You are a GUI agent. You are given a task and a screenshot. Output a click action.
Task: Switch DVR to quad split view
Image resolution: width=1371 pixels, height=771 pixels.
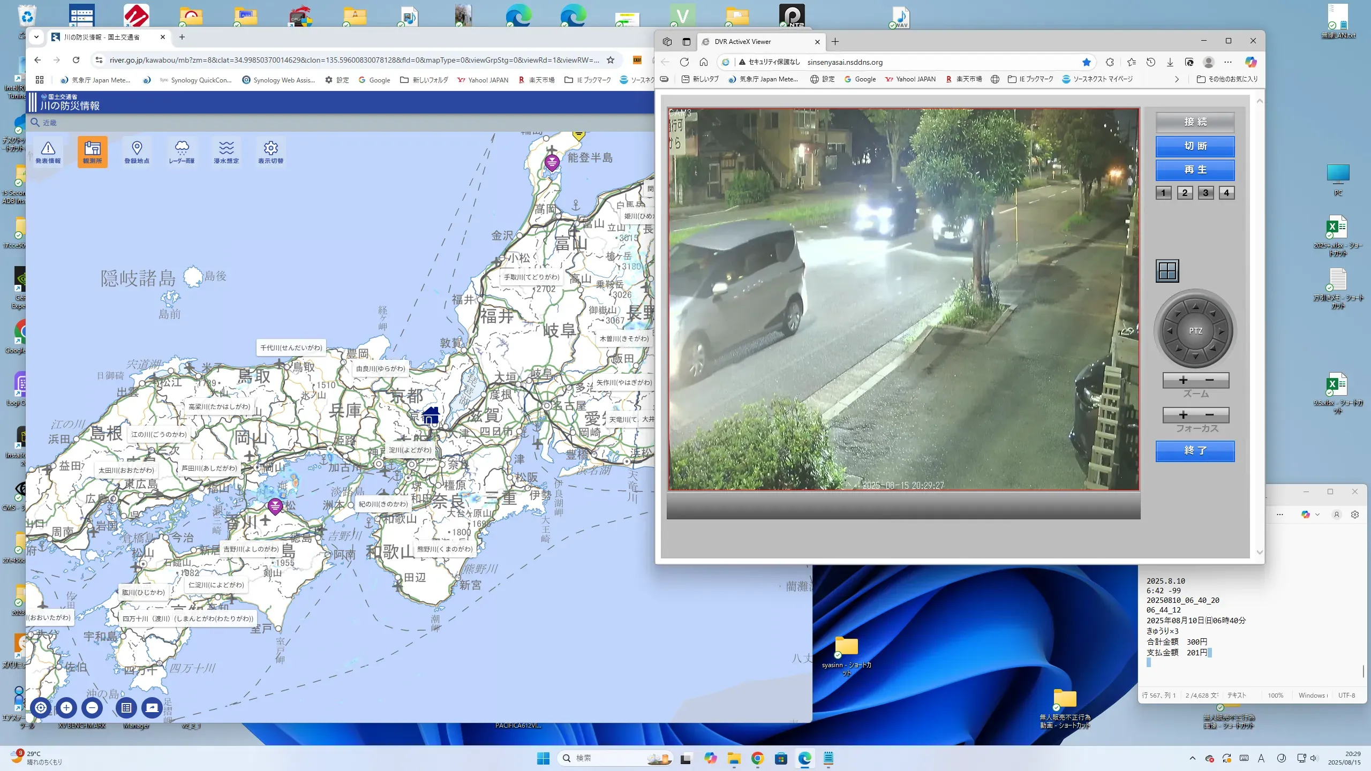click(x=1167, y=271)
